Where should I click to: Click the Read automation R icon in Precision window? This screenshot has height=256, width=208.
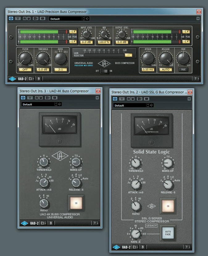(x=24, y=19)
